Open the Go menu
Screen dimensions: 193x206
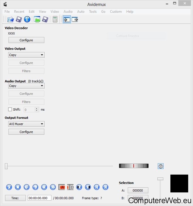click(103, 12)
